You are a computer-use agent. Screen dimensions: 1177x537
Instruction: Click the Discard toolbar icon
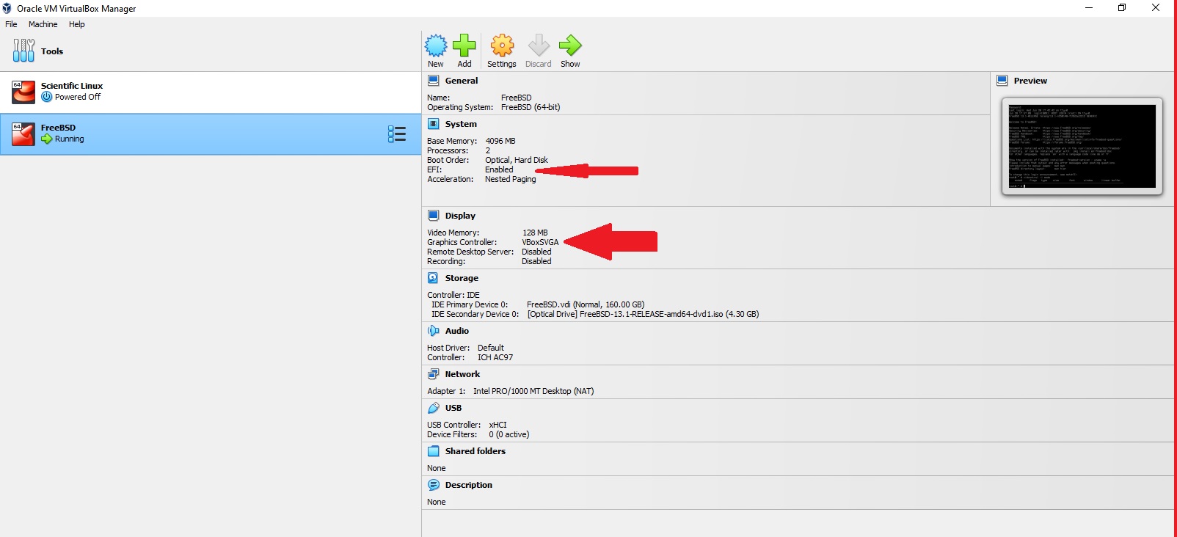click(538, 46)
